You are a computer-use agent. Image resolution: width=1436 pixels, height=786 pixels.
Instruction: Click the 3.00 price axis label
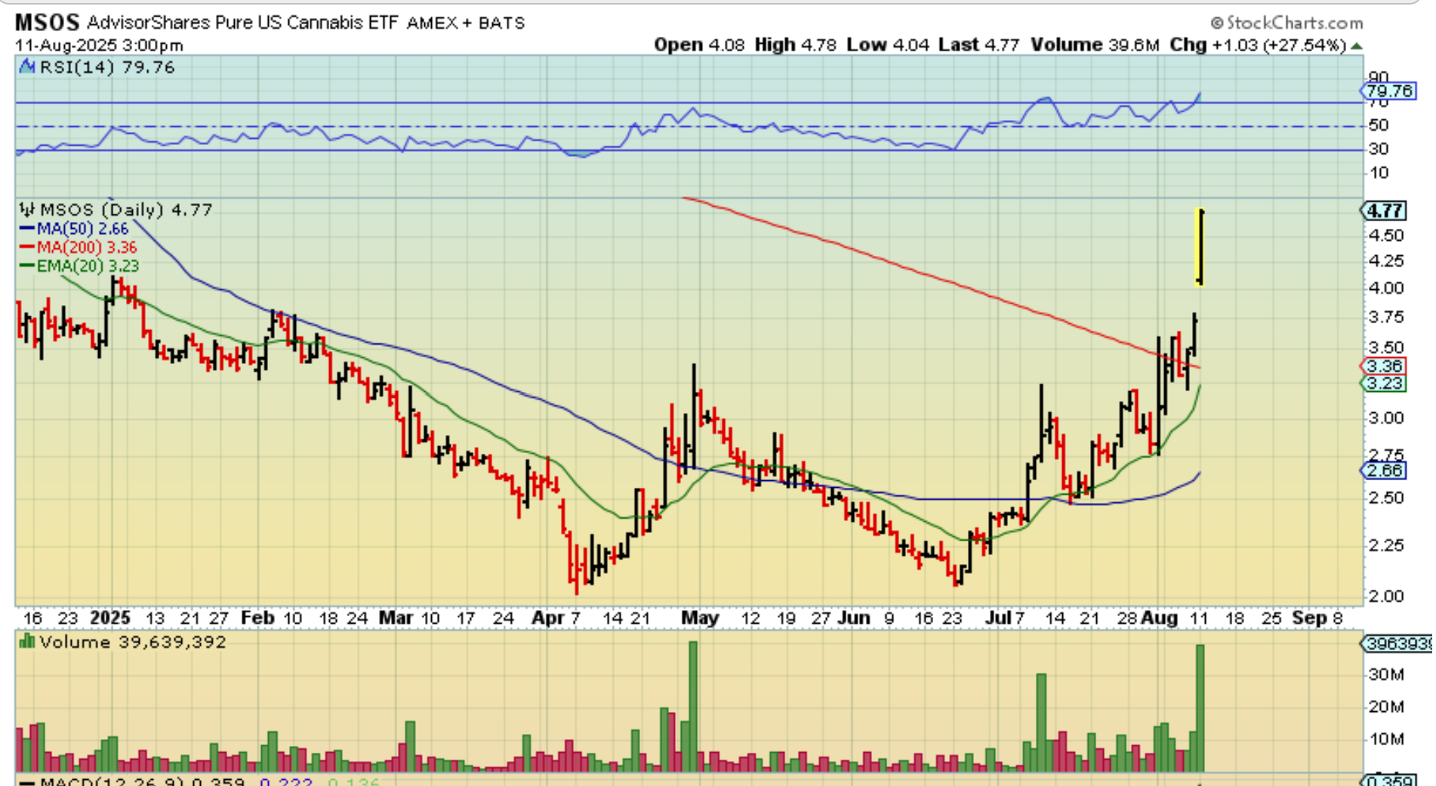pyautogui.click(x=1387, y=418)
